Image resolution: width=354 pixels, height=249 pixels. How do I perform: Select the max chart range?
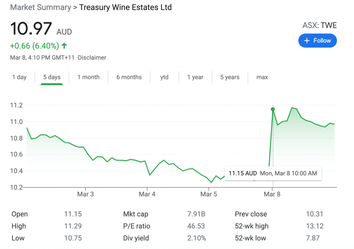262,77
